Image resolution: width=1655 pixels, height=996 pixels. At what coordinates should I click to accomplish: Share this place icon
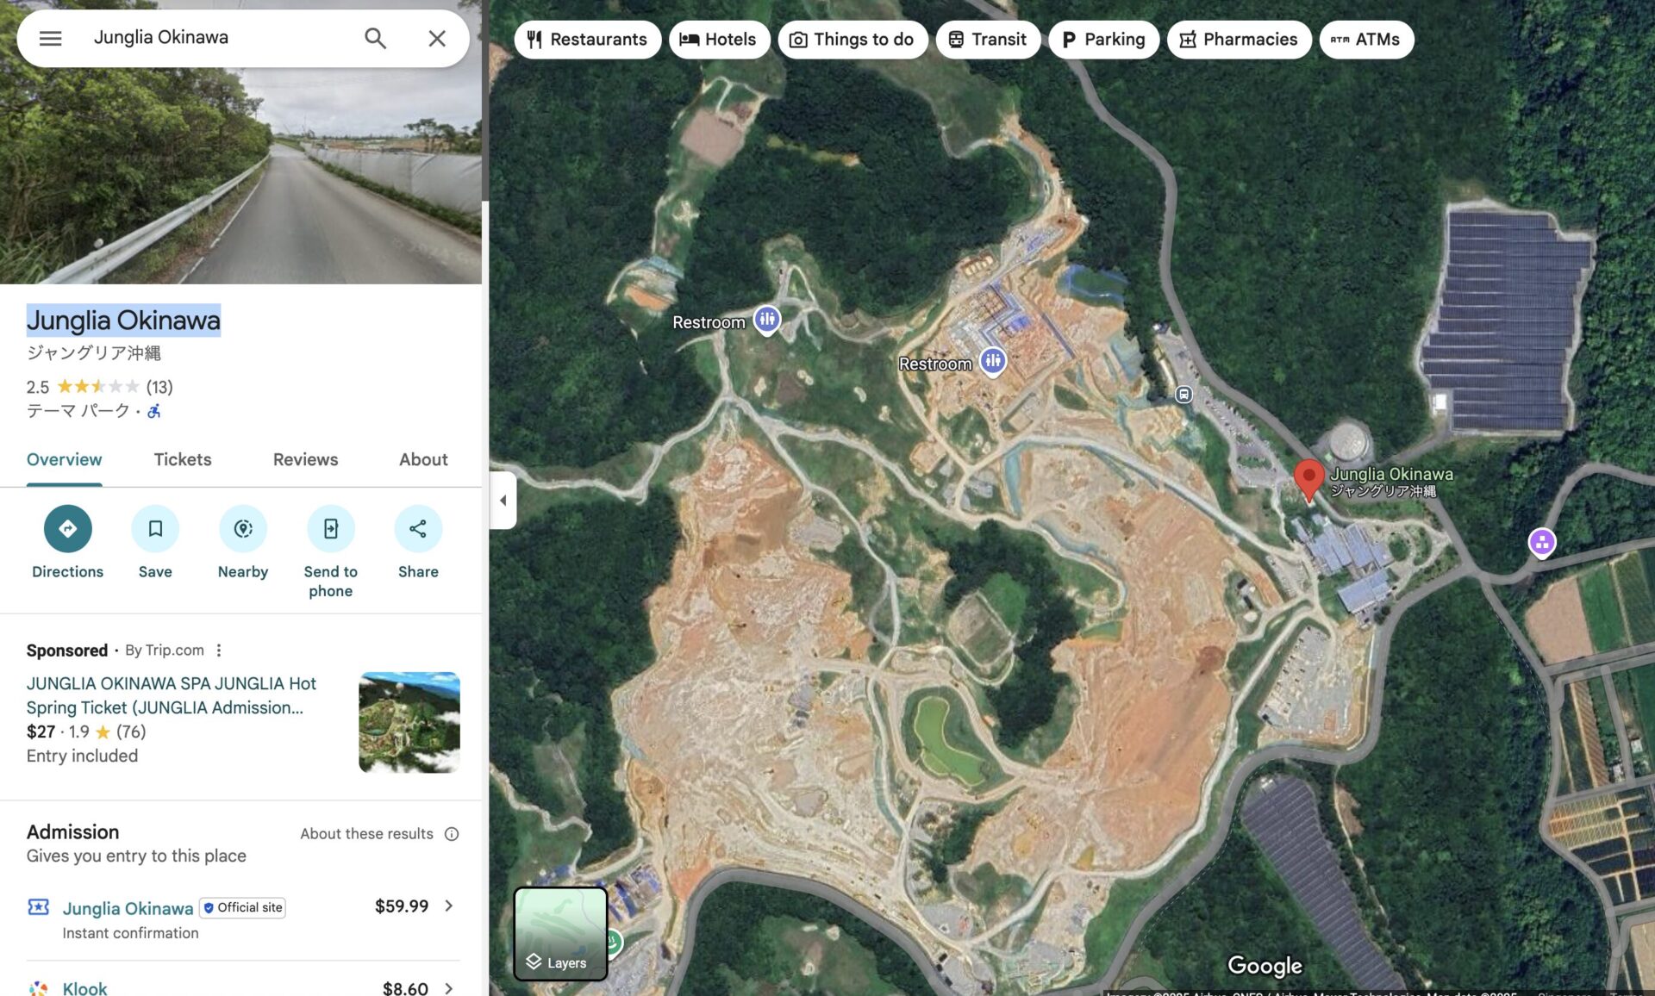pos(418,529)
